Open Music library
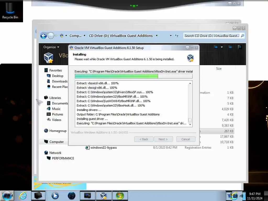 56,109
